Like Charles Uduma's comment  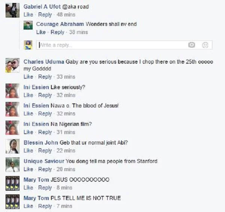(28, 77)
